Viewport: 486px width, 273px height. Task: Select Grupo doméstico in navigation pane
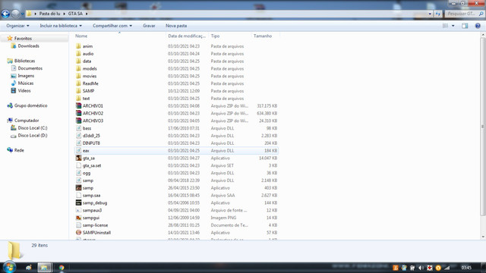tap(30, 105)
